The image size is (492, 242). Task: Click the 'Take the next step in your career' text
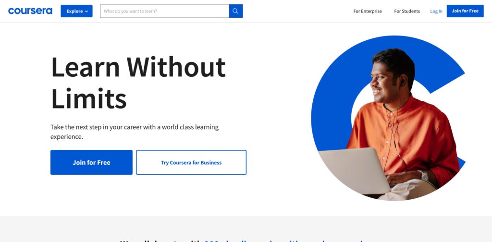[135, 132]
